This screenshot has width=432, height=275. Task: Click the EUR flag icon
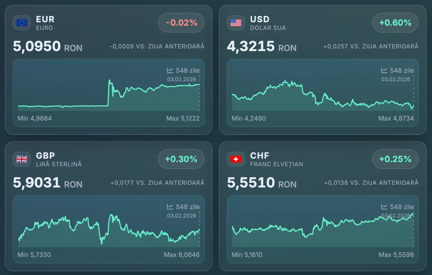coord(22,23)
